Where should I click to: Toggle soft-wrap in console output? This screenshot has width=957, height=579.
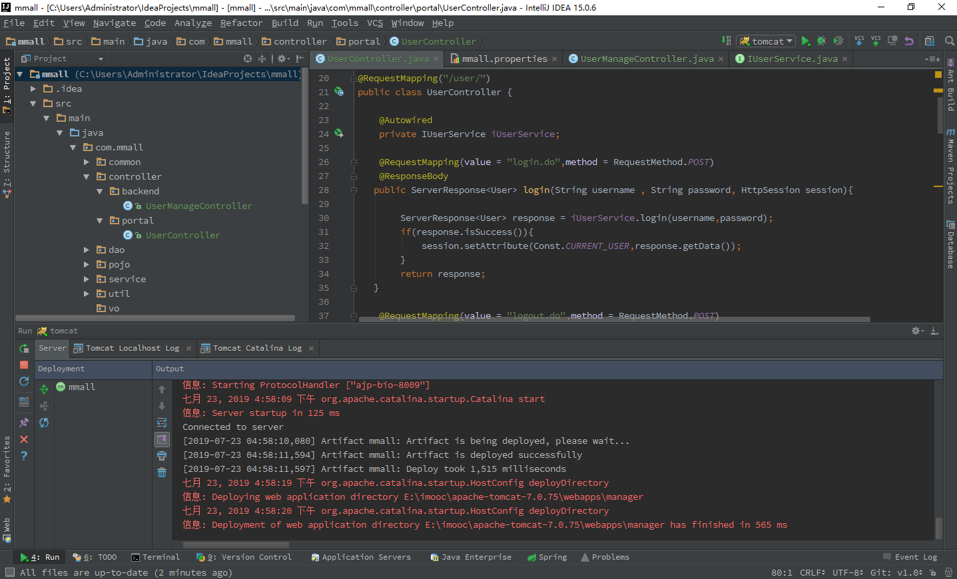click(162, 423)
